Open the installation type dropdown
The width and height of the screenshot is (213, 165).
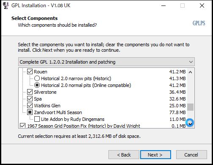click(x=106, y=62)
